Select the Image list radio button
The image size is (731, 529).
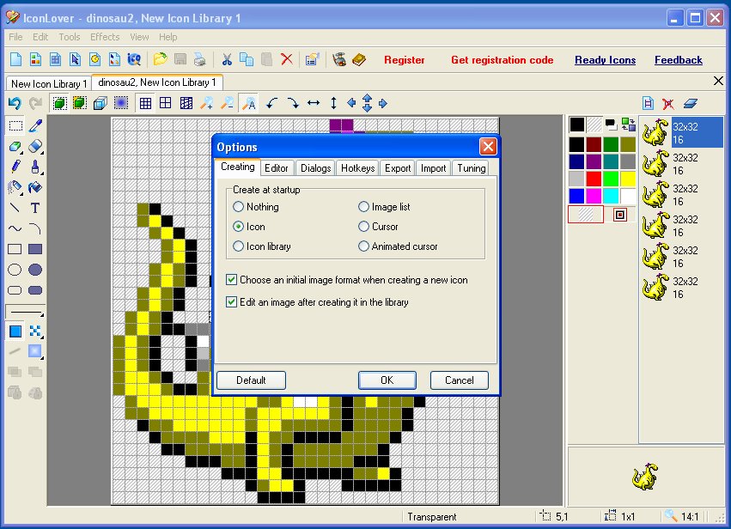(384, 206)
